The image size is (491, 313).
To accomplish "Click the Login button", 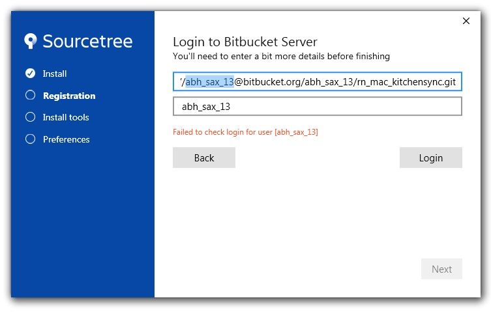I will [430, 157].
